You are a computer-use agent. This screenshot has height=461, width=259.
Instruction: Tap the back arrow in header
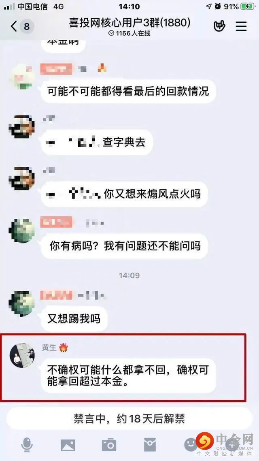pos(13,26)
